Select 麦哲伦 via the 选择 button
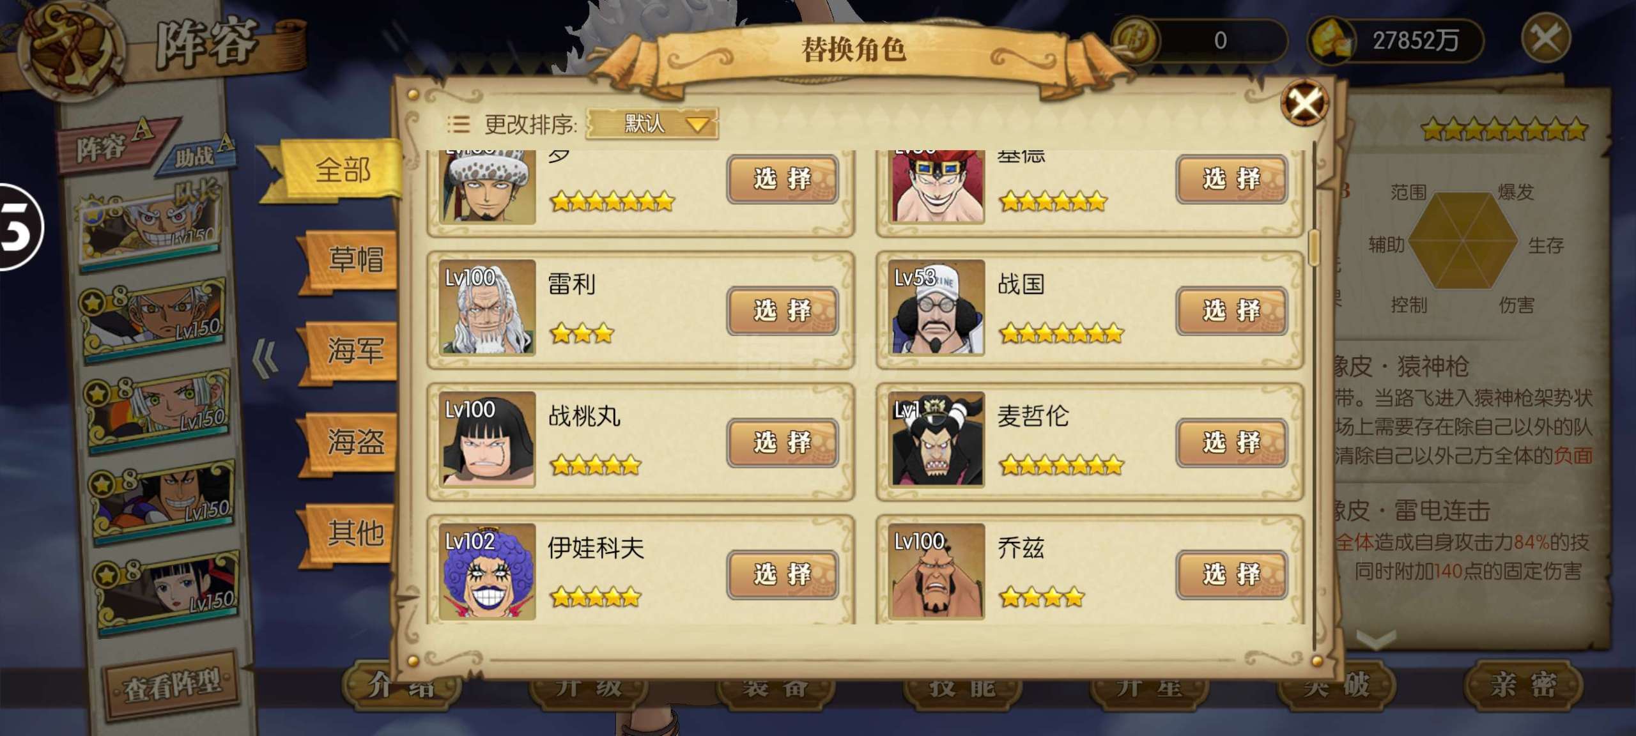 [1231, 442]
